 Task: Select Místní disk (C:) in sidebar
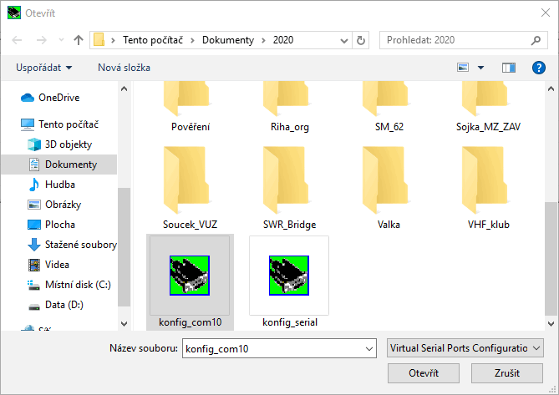coord(78,285)
